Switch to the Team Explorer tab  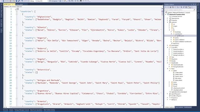[x=179, y=107]
